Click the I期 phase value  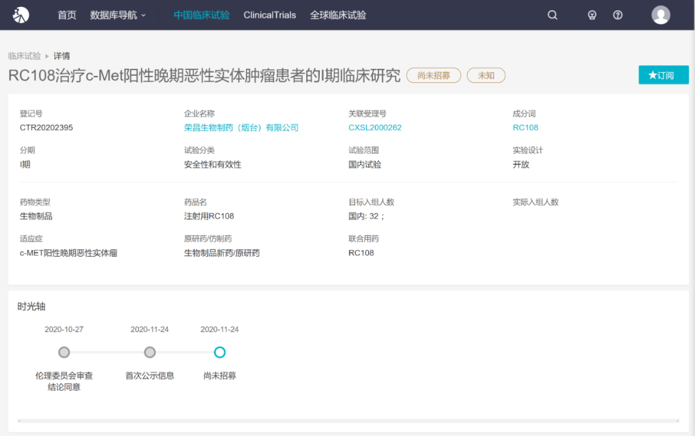pos(25,165)
